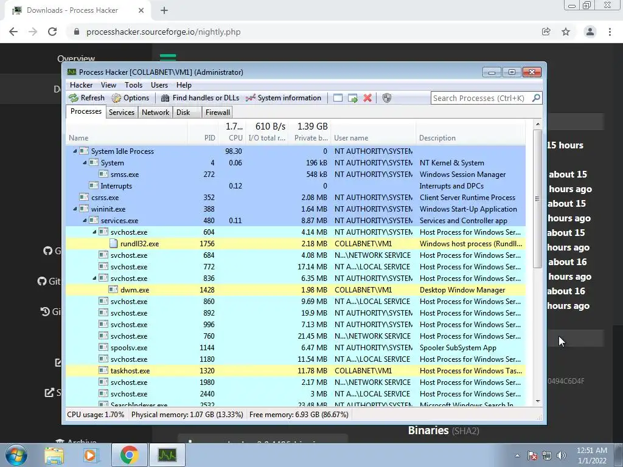Screen dimensions: 623x467
Task: Switch to Chrome in taskbar
Action: tap(129, 455)
